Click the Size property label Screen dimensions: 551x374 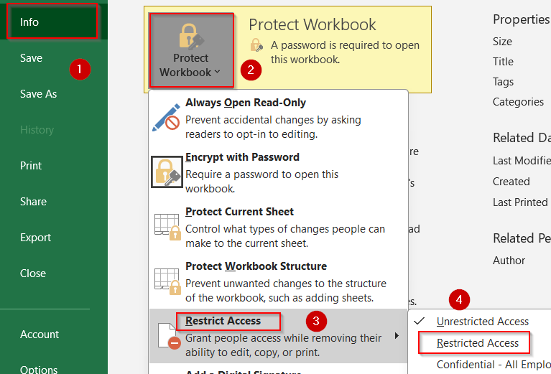tap(502, 42)
